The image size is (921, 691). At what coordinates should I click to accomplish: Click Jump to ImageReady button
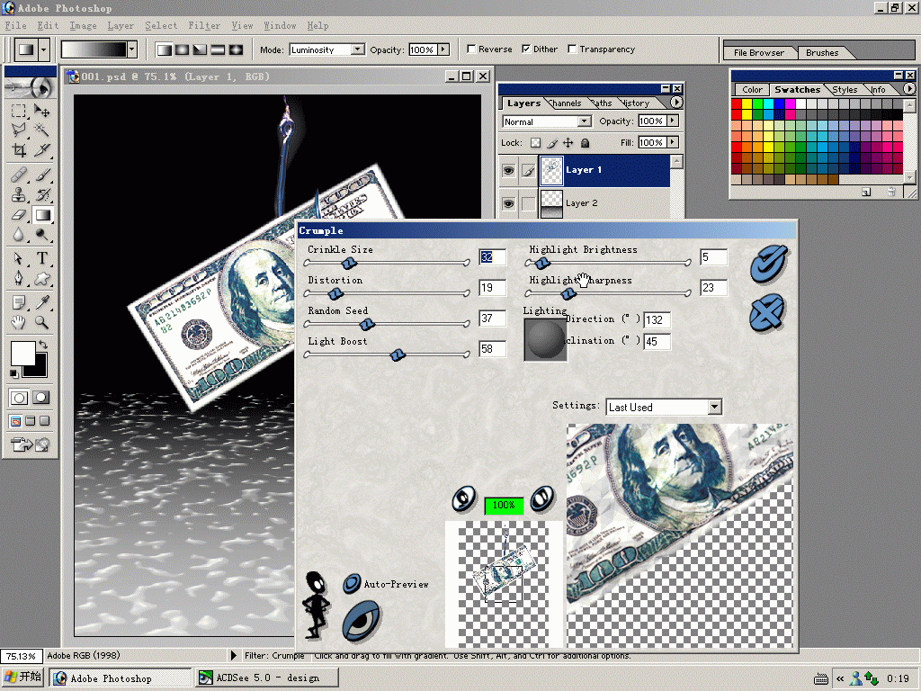30,444
